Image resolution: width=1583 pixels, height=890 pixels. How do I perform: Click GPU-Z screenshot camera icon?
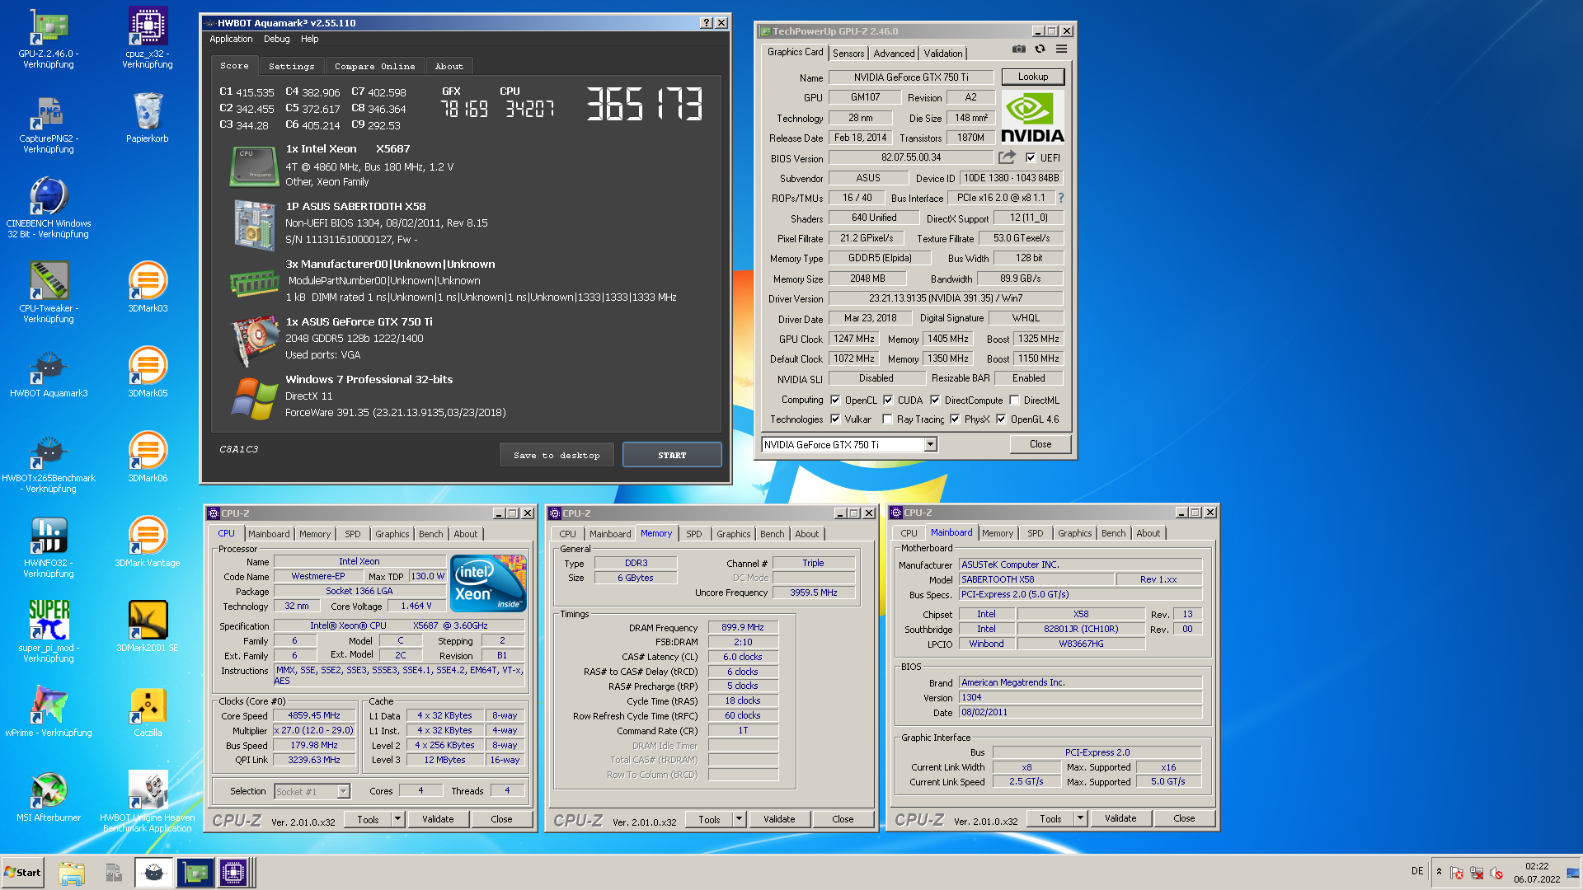click(1019, 49)
